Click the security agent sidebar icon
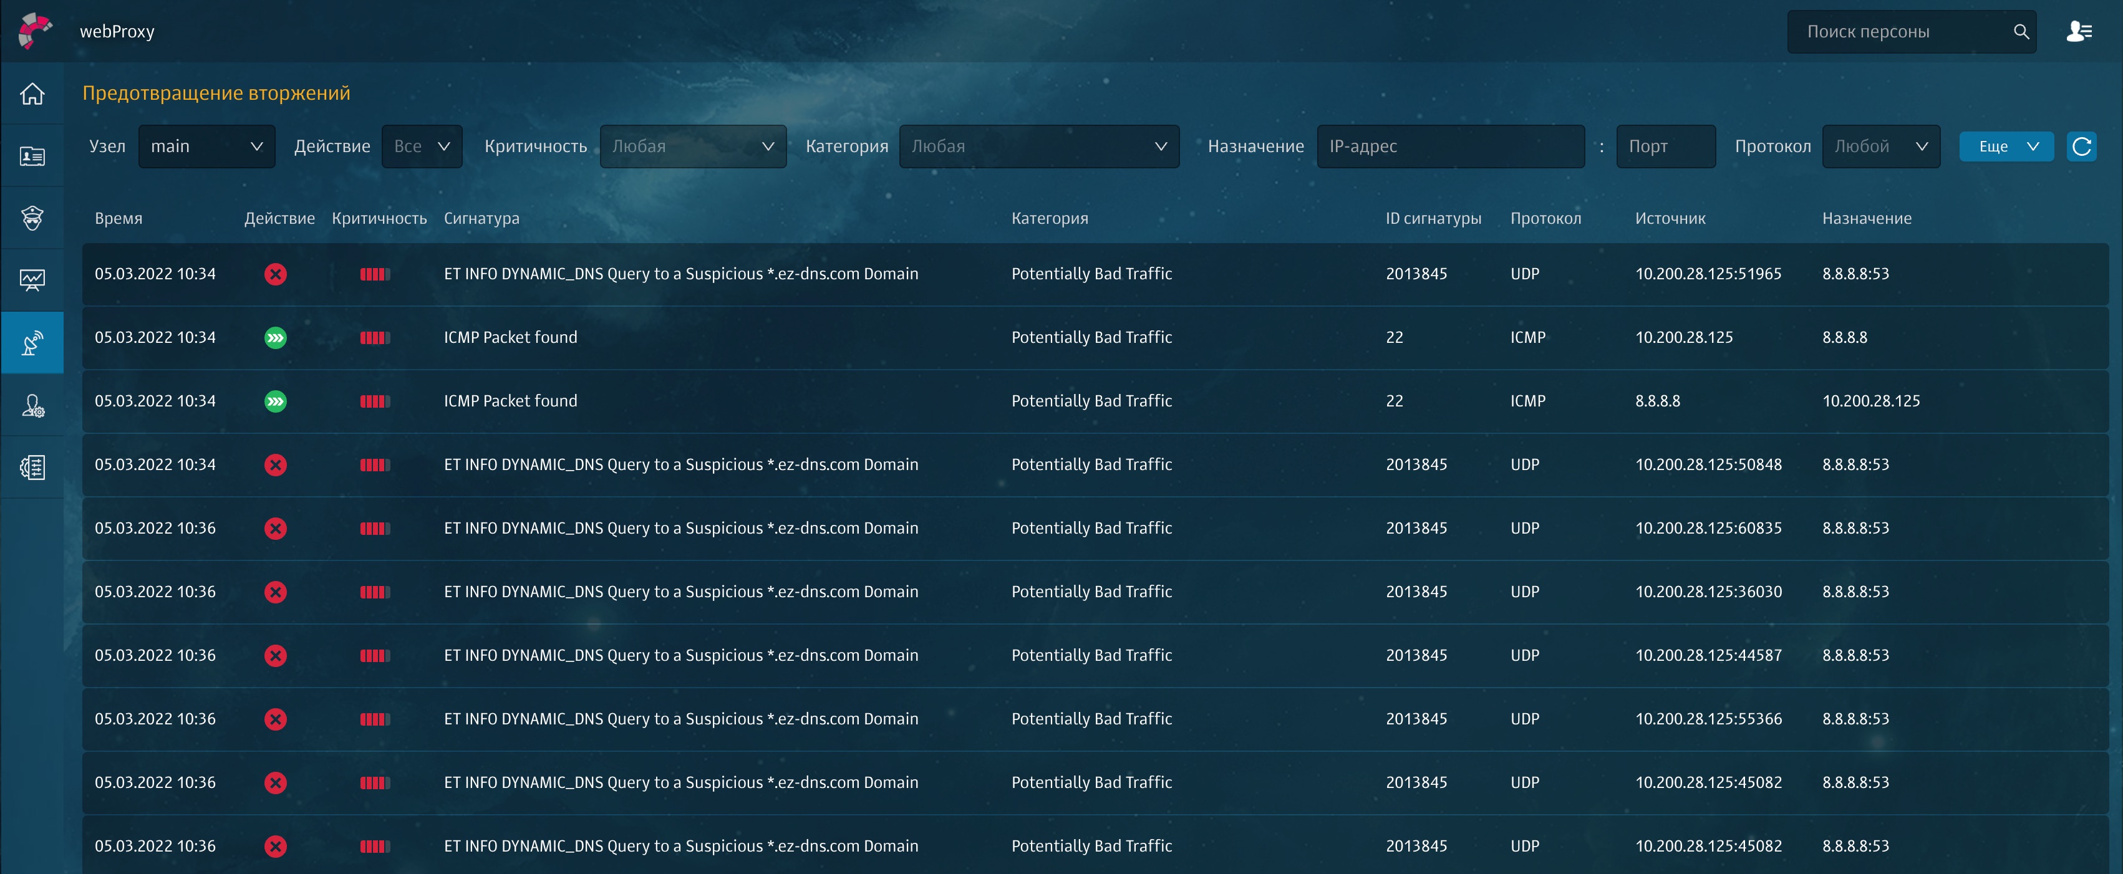Image resolution: width=2123 pixels, height=874 pixels. pyautogui.click(x=32, y=218)
